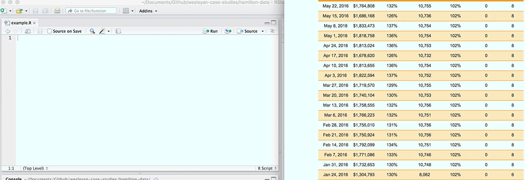Open the New File dropdown arrow

pyautogui.click(x=10, y=11)
